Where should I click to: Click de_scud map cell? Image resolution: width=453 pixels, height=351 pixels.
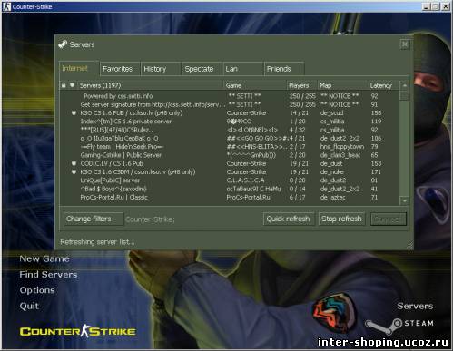pos(332,113)
